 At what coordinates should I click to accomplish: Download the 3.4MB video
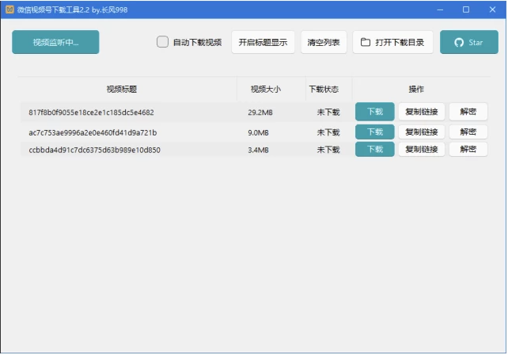point(374,149)
